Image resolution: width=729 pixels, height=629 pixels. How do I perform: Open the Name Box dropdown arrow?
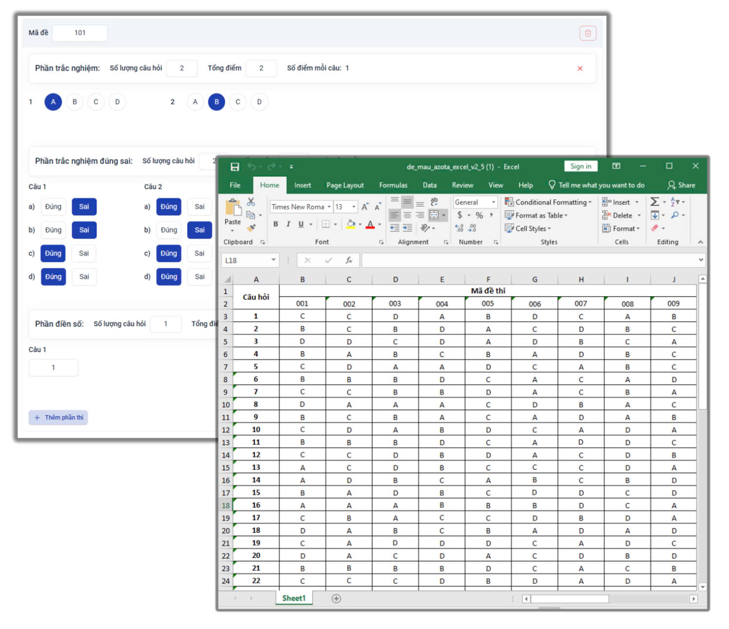(273, 260)
